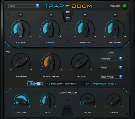Open the Triangle LFO waveform dropdown
135x119 pixels.
111,59
